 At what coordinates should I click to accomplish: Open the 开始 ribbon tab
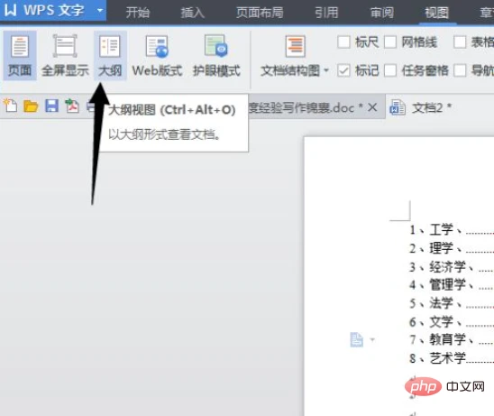coord(138,13)
